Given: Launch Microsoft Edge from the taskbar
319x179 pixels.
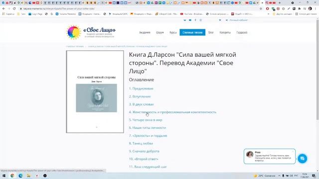Looking at the screenshot, I should (20, 176).
